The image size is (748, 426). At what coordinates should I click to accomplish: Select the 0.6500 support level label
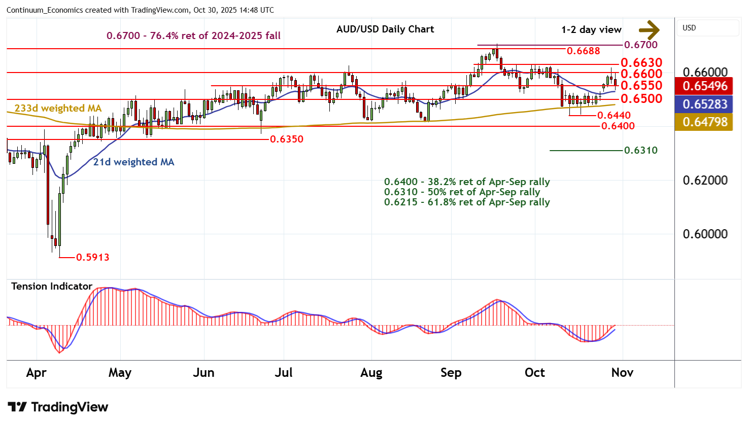pyautogui.click(x=641, y=98)
